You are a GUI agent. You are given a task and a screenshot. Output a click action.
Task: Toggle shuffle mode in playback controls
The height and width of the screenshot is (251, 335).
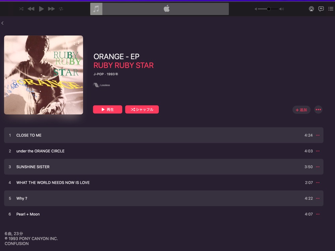21,9
